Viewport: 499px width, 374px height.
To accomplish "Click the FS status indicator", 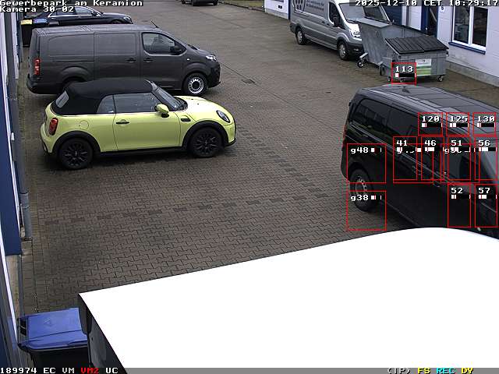I will [424, 370].
